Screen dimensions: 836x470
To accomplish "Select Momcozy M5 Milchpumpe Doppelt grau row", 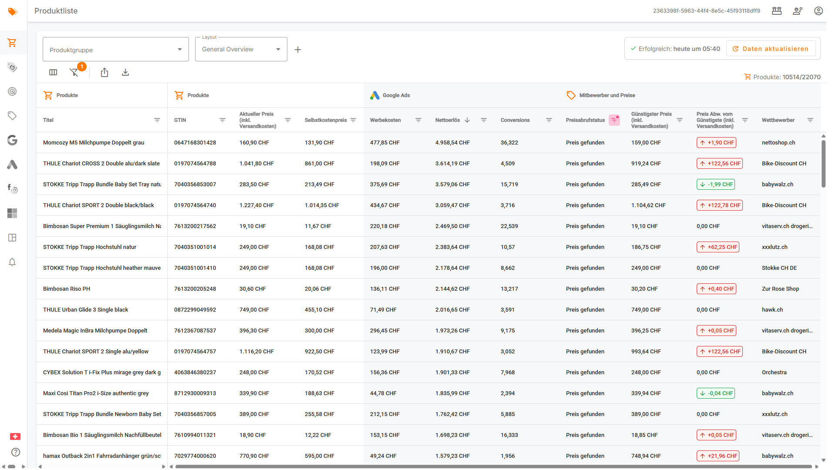I will click(428, 143).
